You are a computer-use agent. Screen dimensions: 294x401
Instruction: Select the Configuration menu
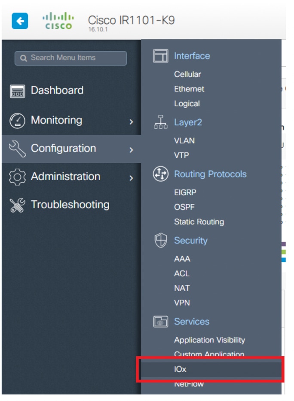tap(71, 149)
